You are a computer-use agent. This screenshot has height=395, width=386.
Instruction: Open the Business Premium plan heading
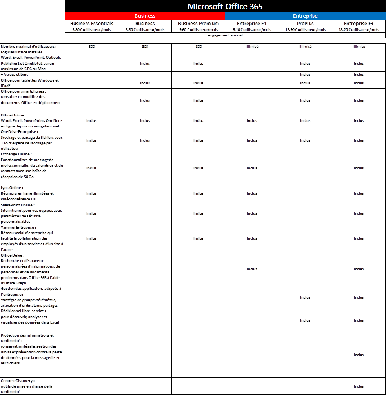(x=198, y=24)
